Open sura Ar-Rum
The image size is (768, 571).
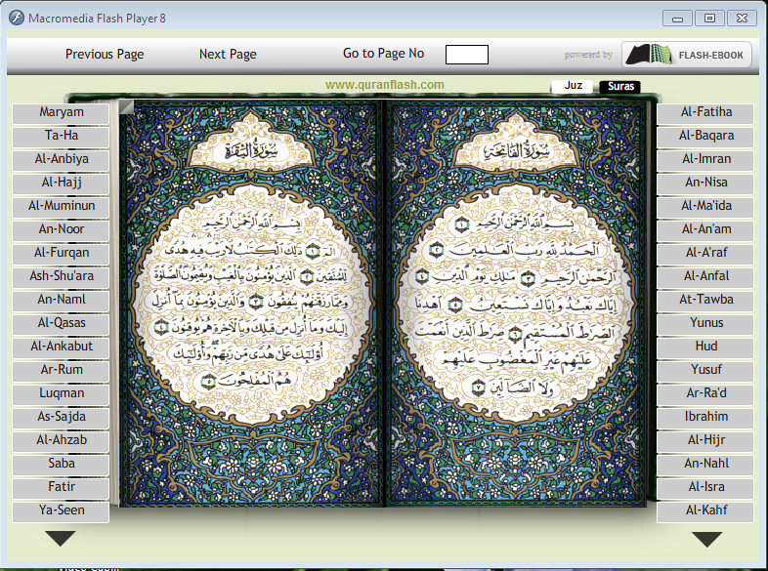click(x=61, y=371)
